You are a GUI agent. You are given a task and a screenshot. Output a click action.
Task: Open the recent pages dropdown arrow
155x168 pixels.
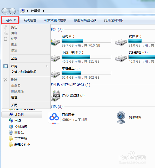(x=18, y=11)
